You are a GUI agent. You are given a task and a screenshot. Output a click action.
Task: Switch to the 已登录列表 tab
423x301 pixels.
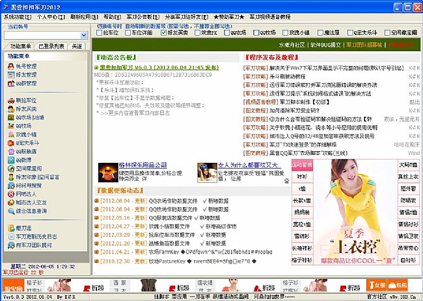coord(51,46)
